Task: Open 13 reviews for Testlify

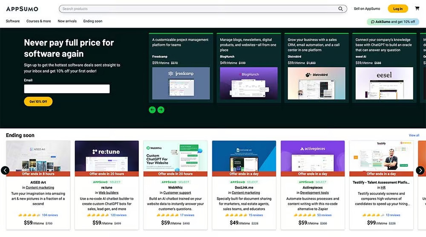Action: click(393, 215)
